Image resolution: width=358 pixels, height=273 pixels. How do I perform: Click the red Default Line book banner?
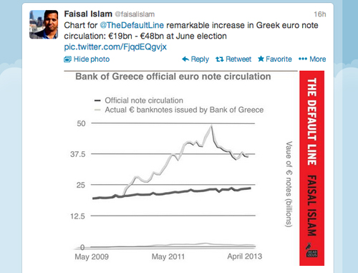311,168
